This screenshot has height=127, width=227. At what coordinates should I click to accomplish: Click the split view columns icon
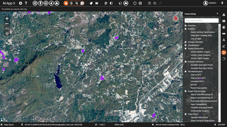click(x=149, y=3)
